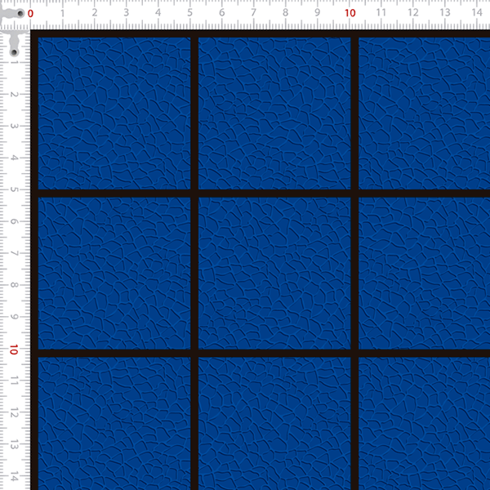Select the middle-right blue tile

click(x=425, y=274)
